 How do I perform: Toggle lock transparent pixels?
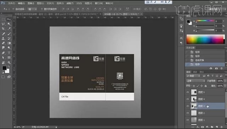click(194, 86)
